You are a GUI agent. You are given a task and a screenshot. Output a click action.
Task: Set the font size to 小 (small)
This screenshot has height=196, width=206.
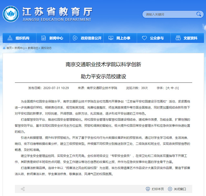point(176,88)
